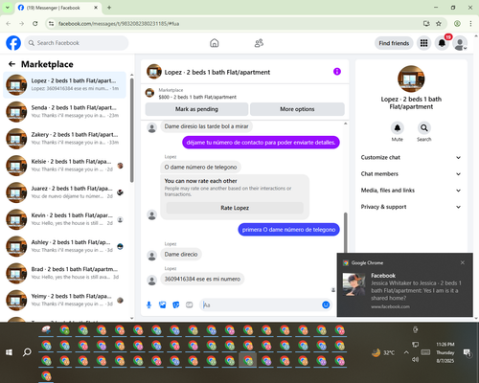Open the apps grid menu icon
Viewport: 479px width, 383px height.
(423, 43)
